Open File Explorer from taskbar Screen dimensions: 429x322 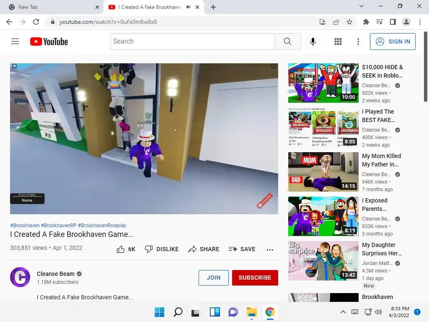(x=251, y=312)
